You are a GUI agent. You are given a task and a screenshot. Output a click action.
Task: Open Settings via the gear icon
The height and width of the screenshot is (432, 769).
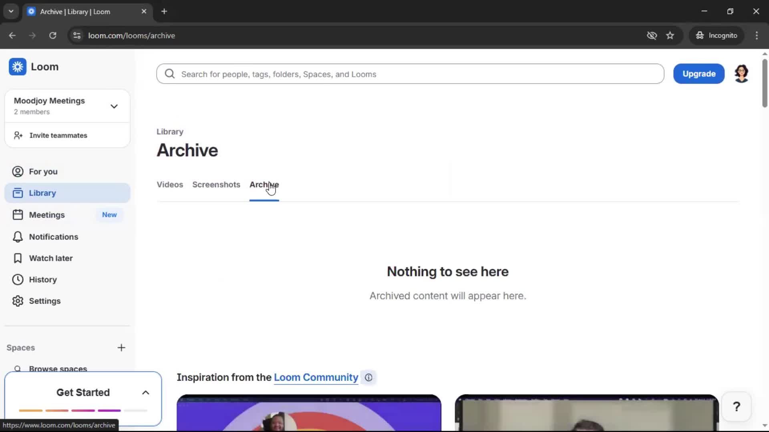(x=45, y=301)
